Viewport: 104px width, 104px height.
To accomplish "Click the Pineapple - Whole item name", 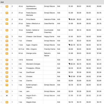I will 33,68.
